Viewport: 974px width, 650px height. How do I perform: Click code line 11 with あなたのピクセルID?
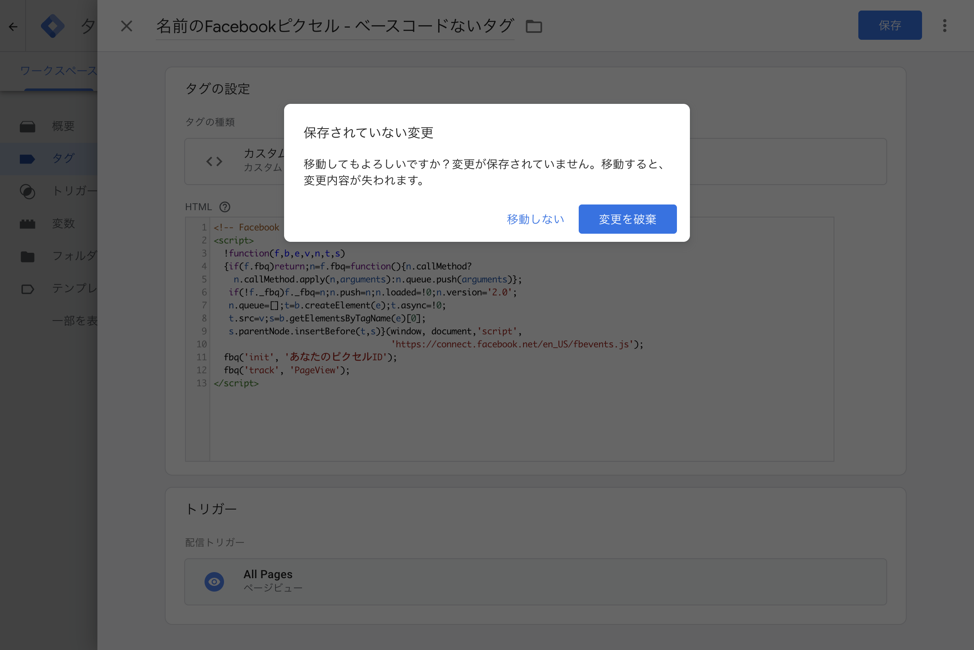tap(310, 357)
